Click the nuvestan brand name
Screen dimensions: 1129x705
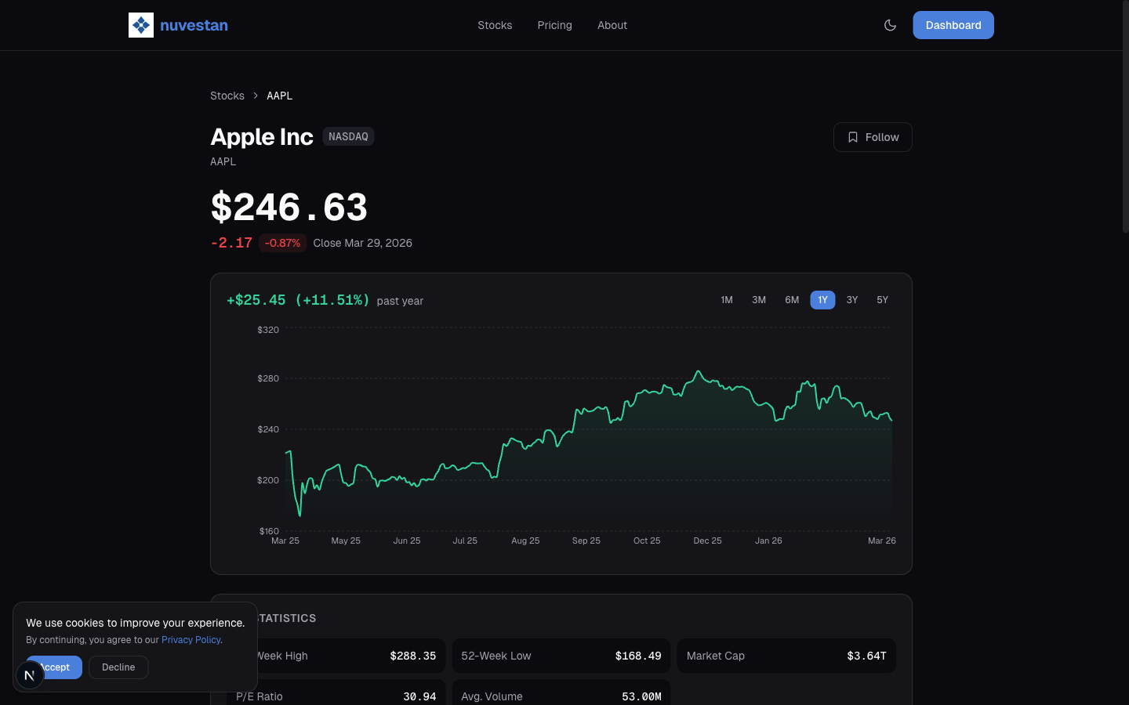[194, 25]
